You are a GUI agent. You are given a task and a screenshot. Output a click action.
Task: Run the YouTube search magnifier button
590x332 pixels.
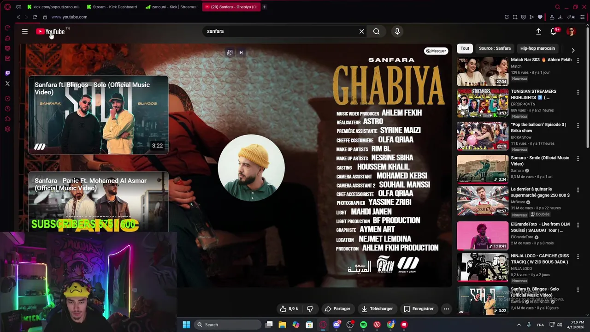point(377,31)
